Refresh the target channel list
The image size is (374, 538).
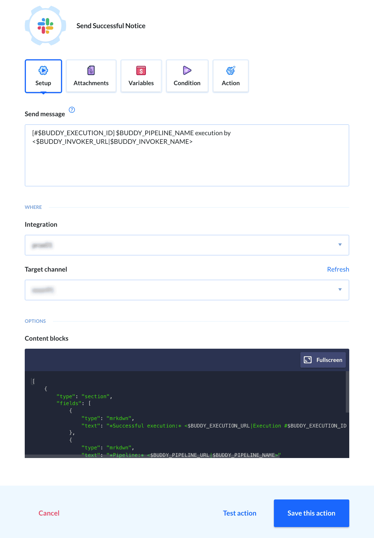338,269
